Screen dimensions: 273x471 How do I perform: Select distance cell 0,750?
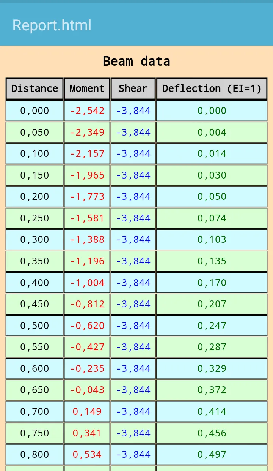(x=35, y=433)
